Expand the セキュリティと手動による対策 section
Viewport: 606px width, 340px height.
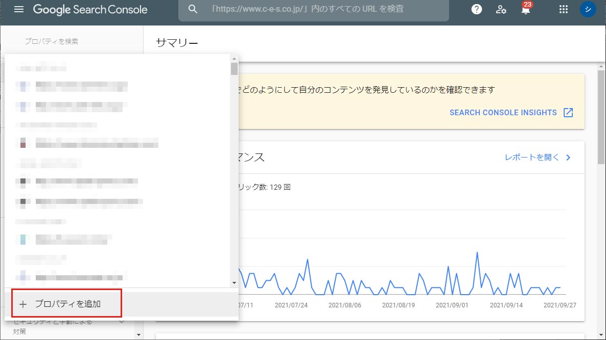click(122, 322)
